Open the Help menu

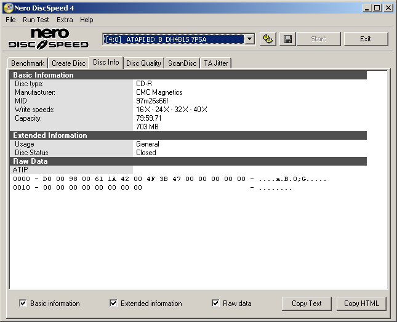point(87,20)
